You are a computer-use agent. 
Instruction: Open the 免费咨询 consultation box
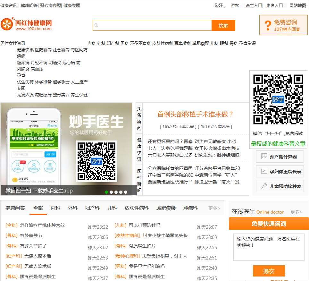[x=283, y=25]
